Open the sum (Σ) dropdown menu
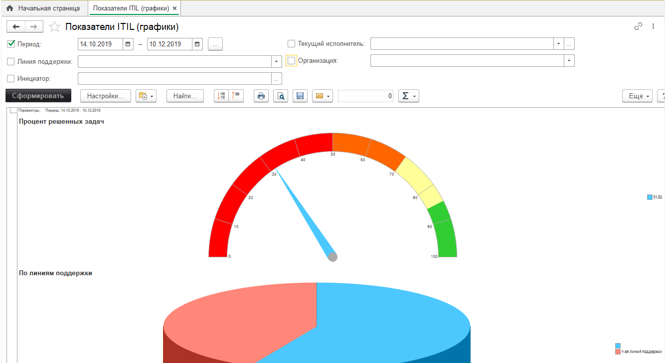 click(x=408, y=96)
